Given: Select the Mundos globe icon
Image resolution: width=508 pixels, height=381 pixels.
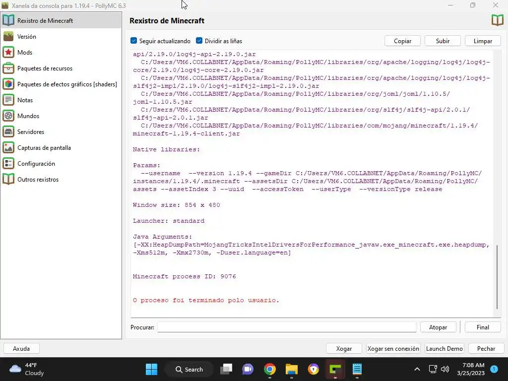Looking at the screenshot, I should click(x=8, y=116).
